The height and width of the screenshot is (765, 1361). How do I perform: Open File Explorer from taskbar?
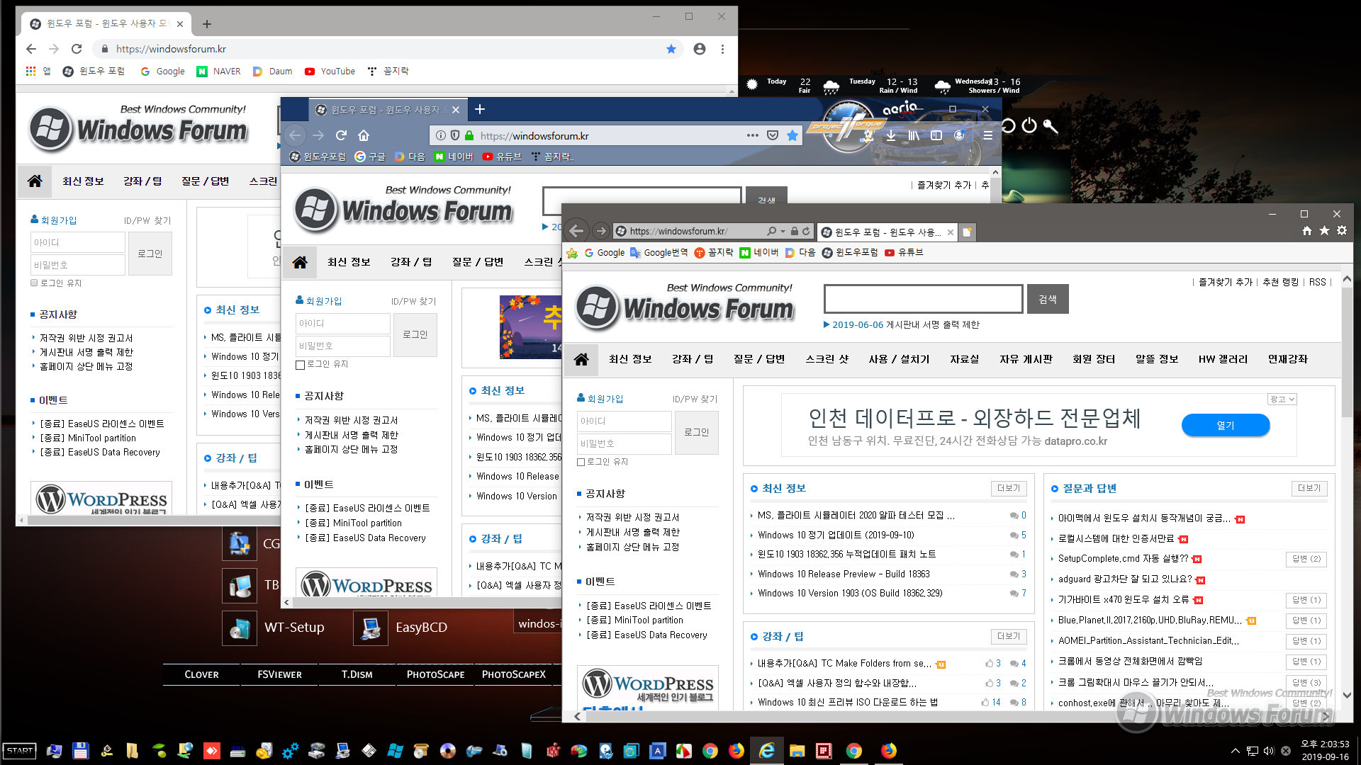[x=797, y=751]
